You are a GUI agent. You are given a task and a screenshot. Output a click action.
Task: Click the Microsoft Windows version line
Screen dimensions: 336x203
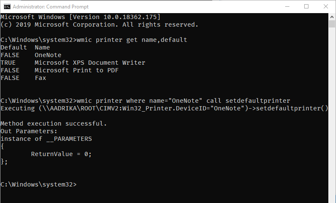pyautogui.click(x=81, y=17)
